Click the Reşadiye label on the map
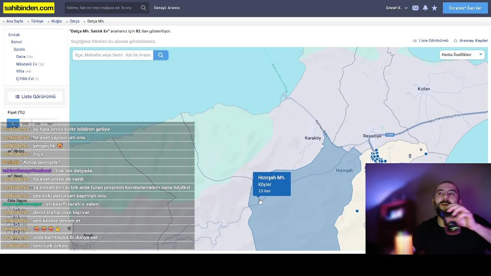Image resolution: width=491 pixels, height=276 pixels. click(x=372, y=136)
